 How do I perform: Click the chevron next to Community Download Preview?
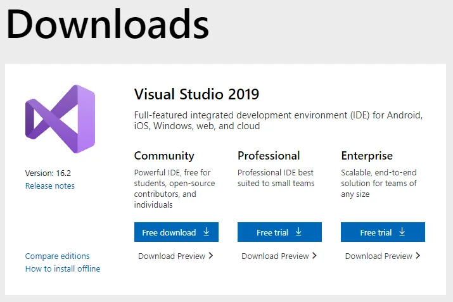pos(211,256)
